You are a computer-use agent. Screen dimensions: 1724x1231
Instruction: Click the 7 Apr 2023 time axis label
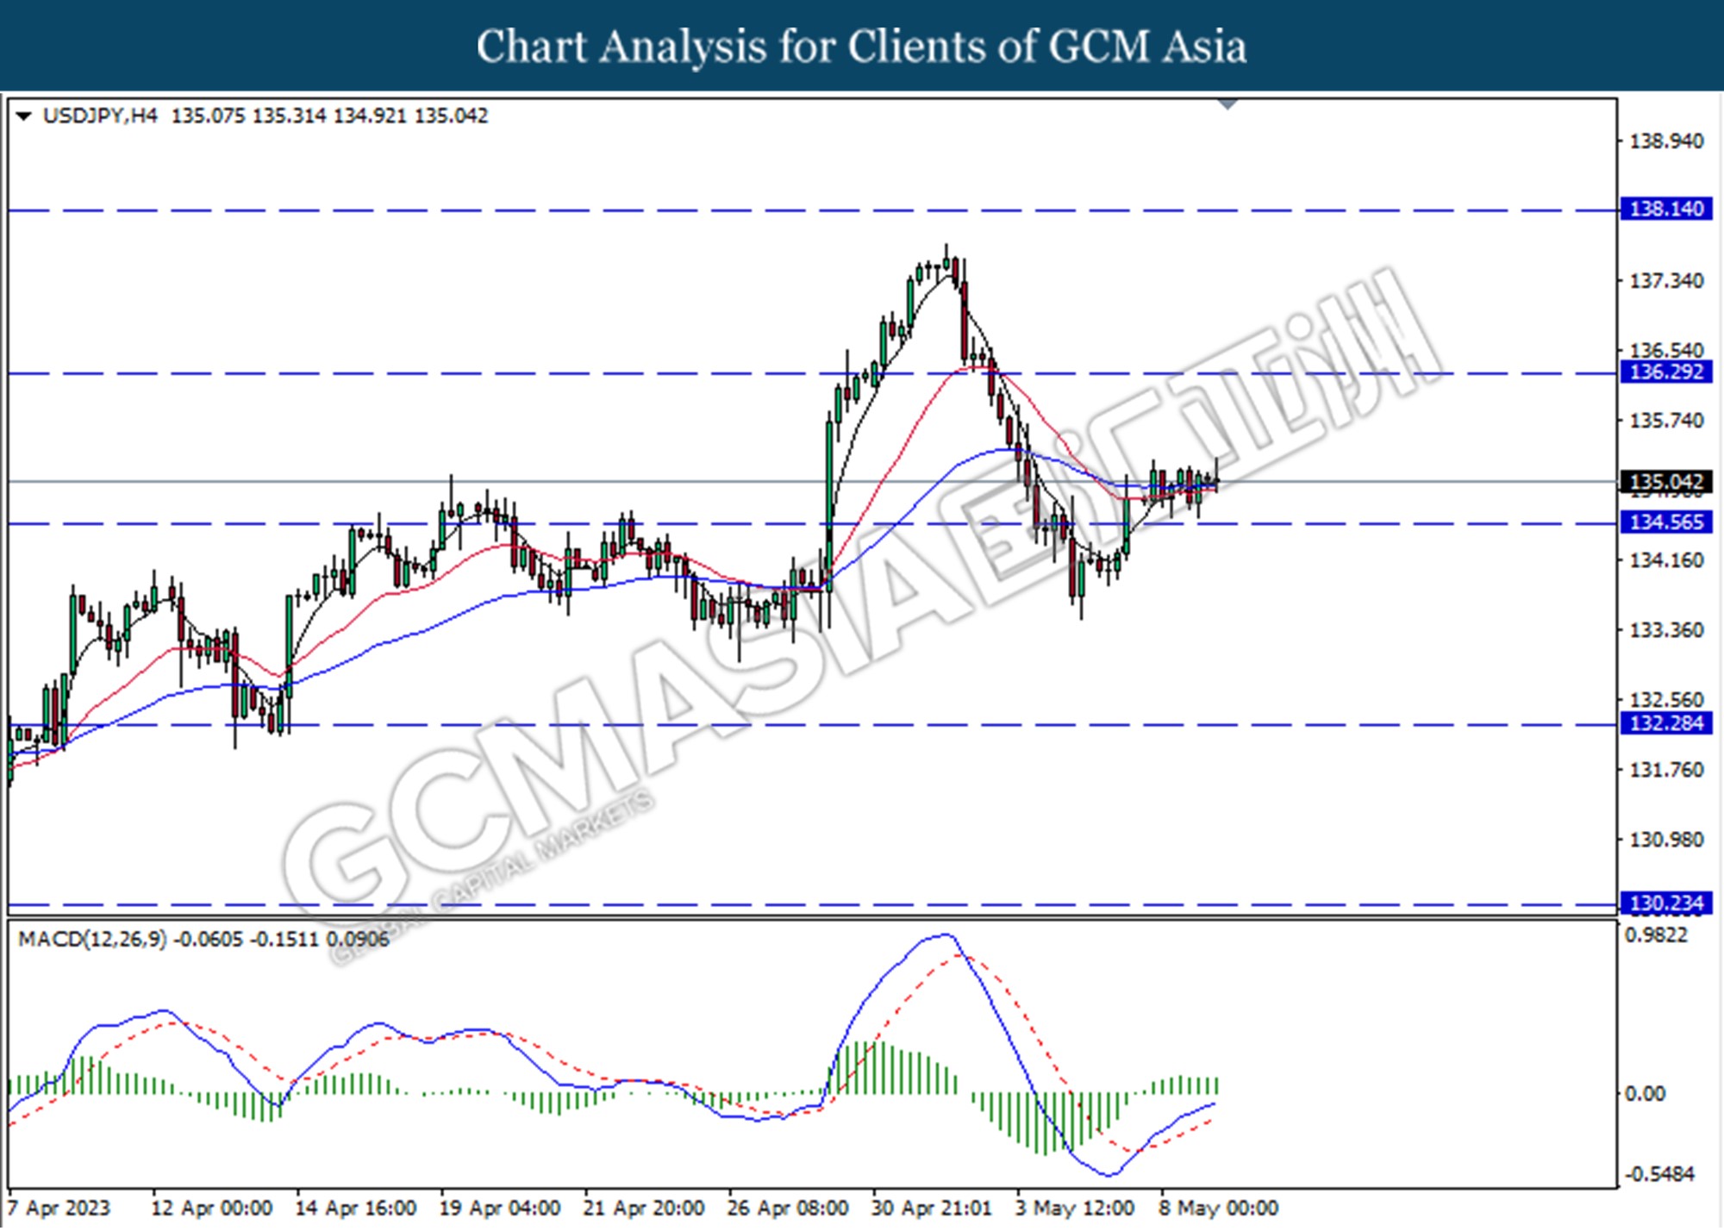[x=59, y=1208]
